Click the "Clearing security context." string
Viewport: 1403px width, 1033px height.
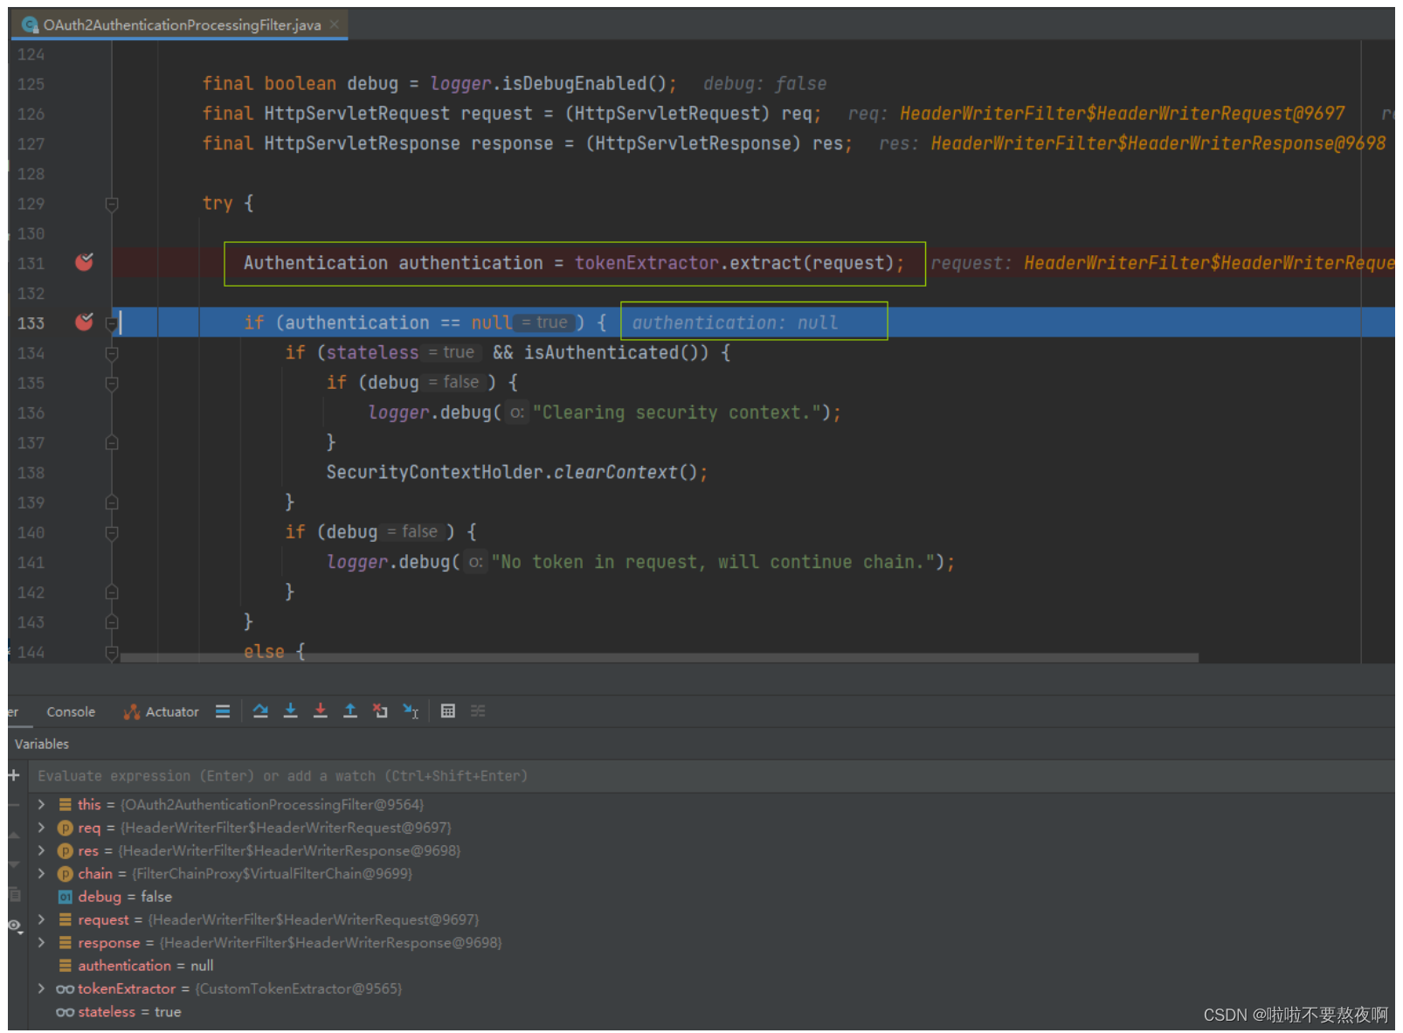676,413
